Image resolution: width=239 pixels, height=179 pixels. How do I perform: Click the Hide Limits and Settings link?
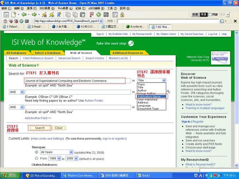47,139
